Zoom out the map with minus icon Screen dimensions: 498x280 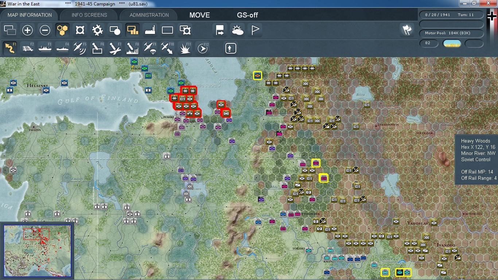[45, 30]
